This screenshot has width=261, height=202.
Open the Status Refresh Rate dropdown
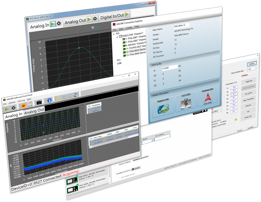click(252, 69)
